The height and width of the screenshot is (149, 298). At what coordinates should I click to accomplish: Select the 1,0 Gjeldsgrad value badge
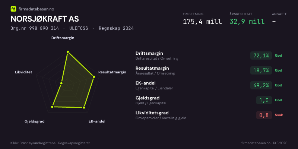click(x=264, y=100)
